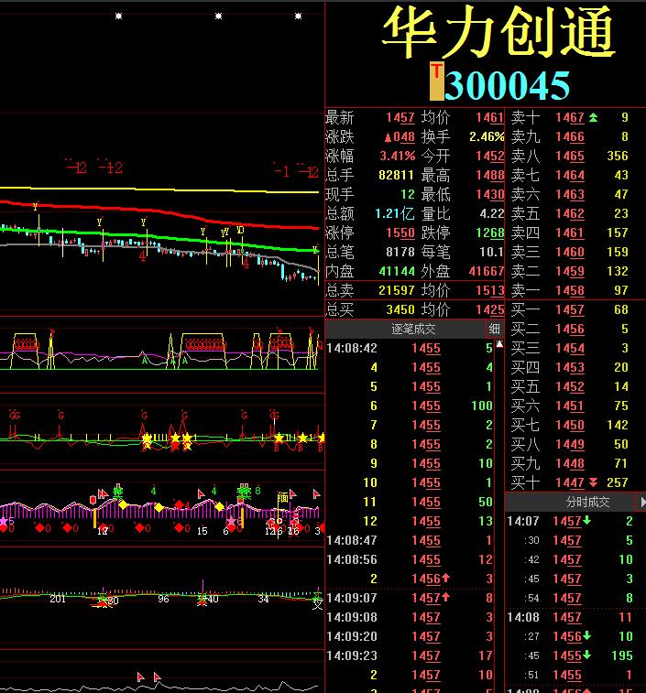Viewport: 646px width, 693px height.
Task: Click the stock name 华力创通
Action: 499,34
